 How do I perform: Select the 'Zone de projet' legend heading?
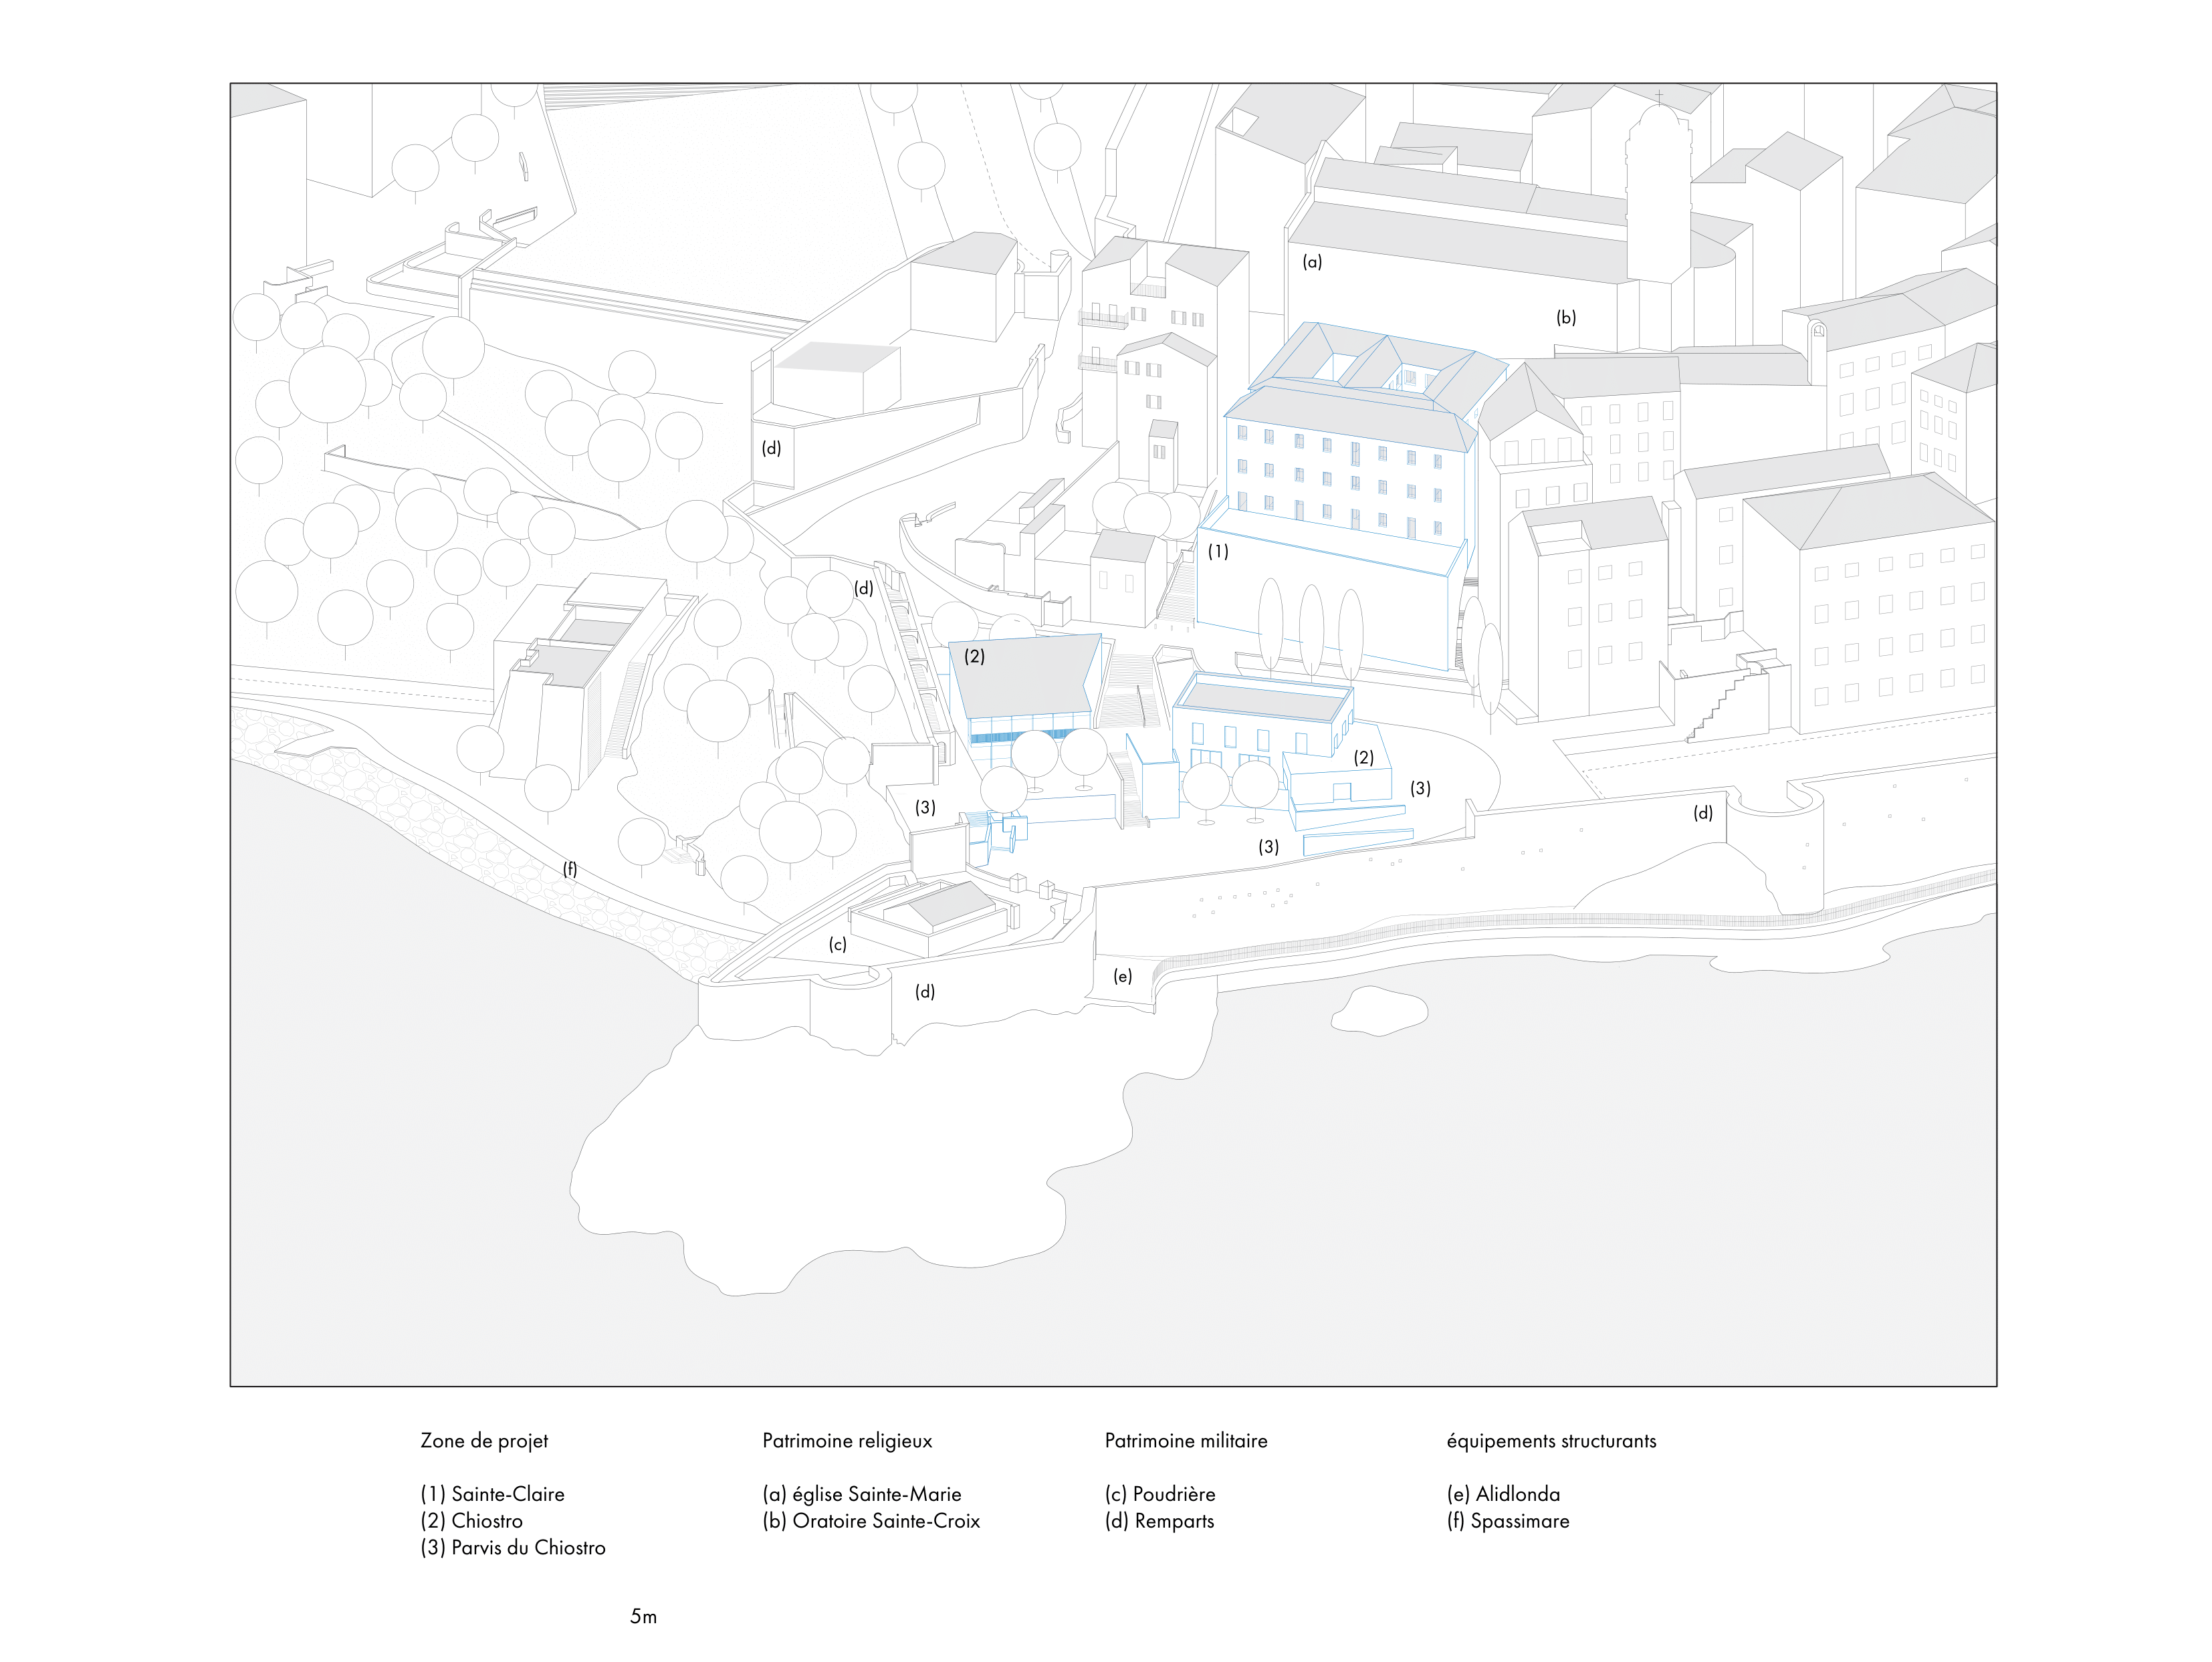pyautogui.click(x=484, y=1441)
